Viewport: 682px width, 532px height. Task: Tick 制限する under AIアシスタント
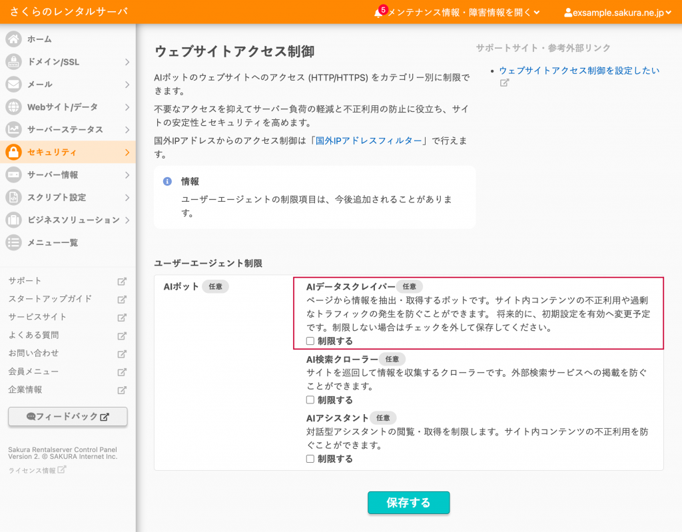pos(310,459)
